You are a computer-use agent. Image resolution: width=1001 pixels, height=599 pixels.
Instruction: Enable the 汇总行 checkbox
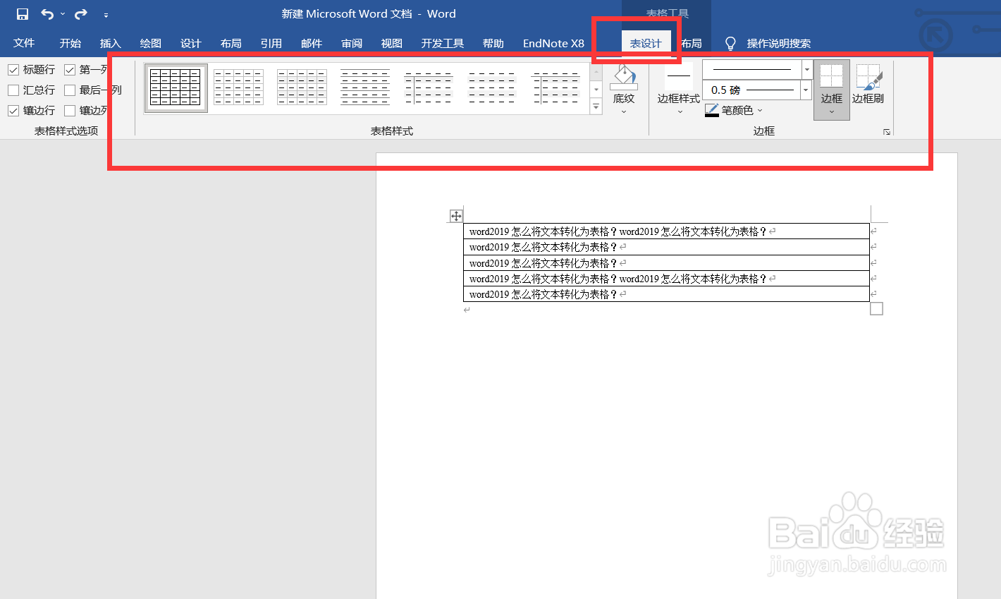click(13, 90)
